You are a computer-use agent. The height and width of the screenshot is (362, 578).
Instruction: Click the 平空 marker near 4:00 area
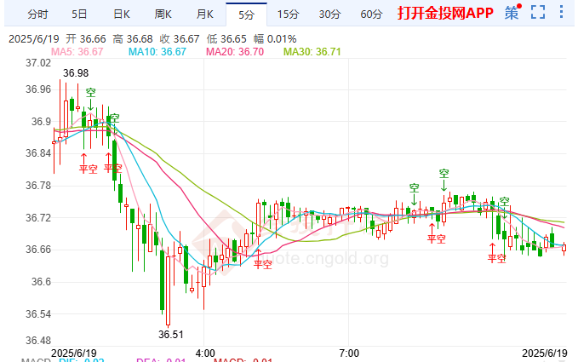point(262,259)
